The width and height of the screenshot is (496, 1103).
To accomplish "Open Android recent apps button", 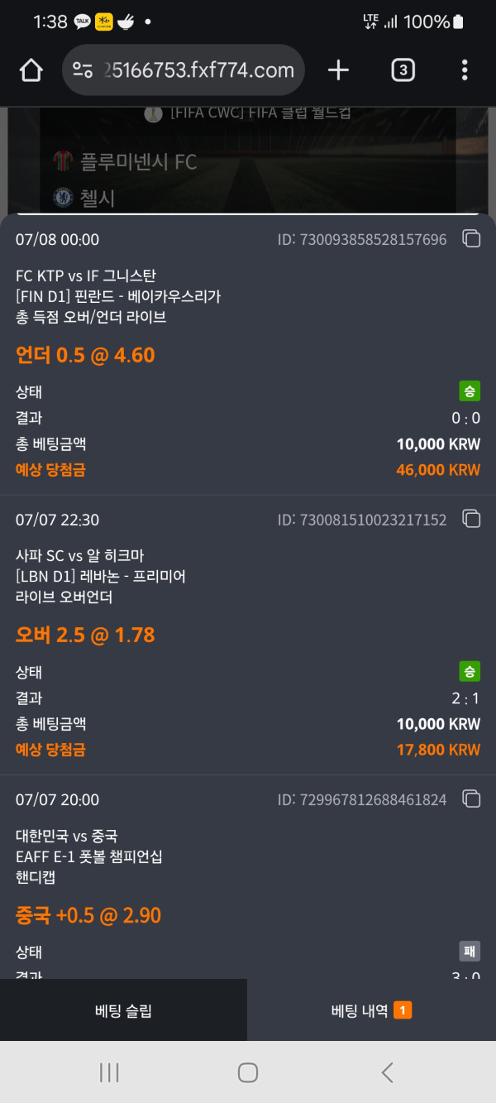I will tap(109, 1072).
